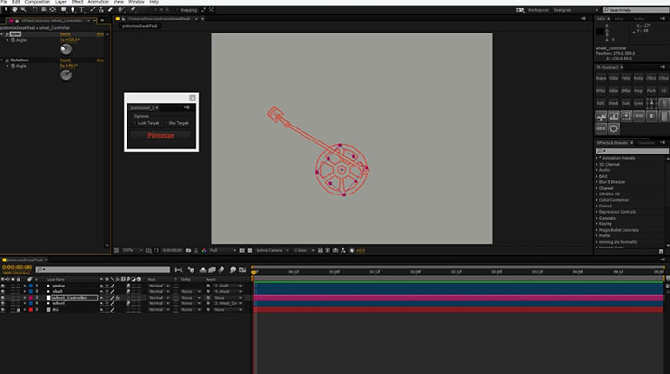670x374 pixels.
Task: Select the Clone Stamp tool
Action: [101, 9]
